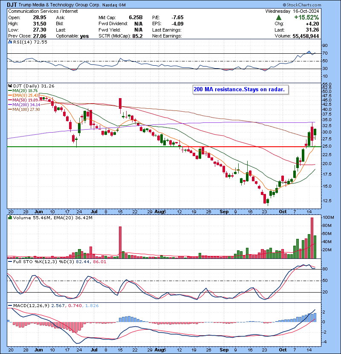This screenshot has width=341, height=354.
Task: Click the tallest red volume bar near 100M
Action: (x=312, y=238)
